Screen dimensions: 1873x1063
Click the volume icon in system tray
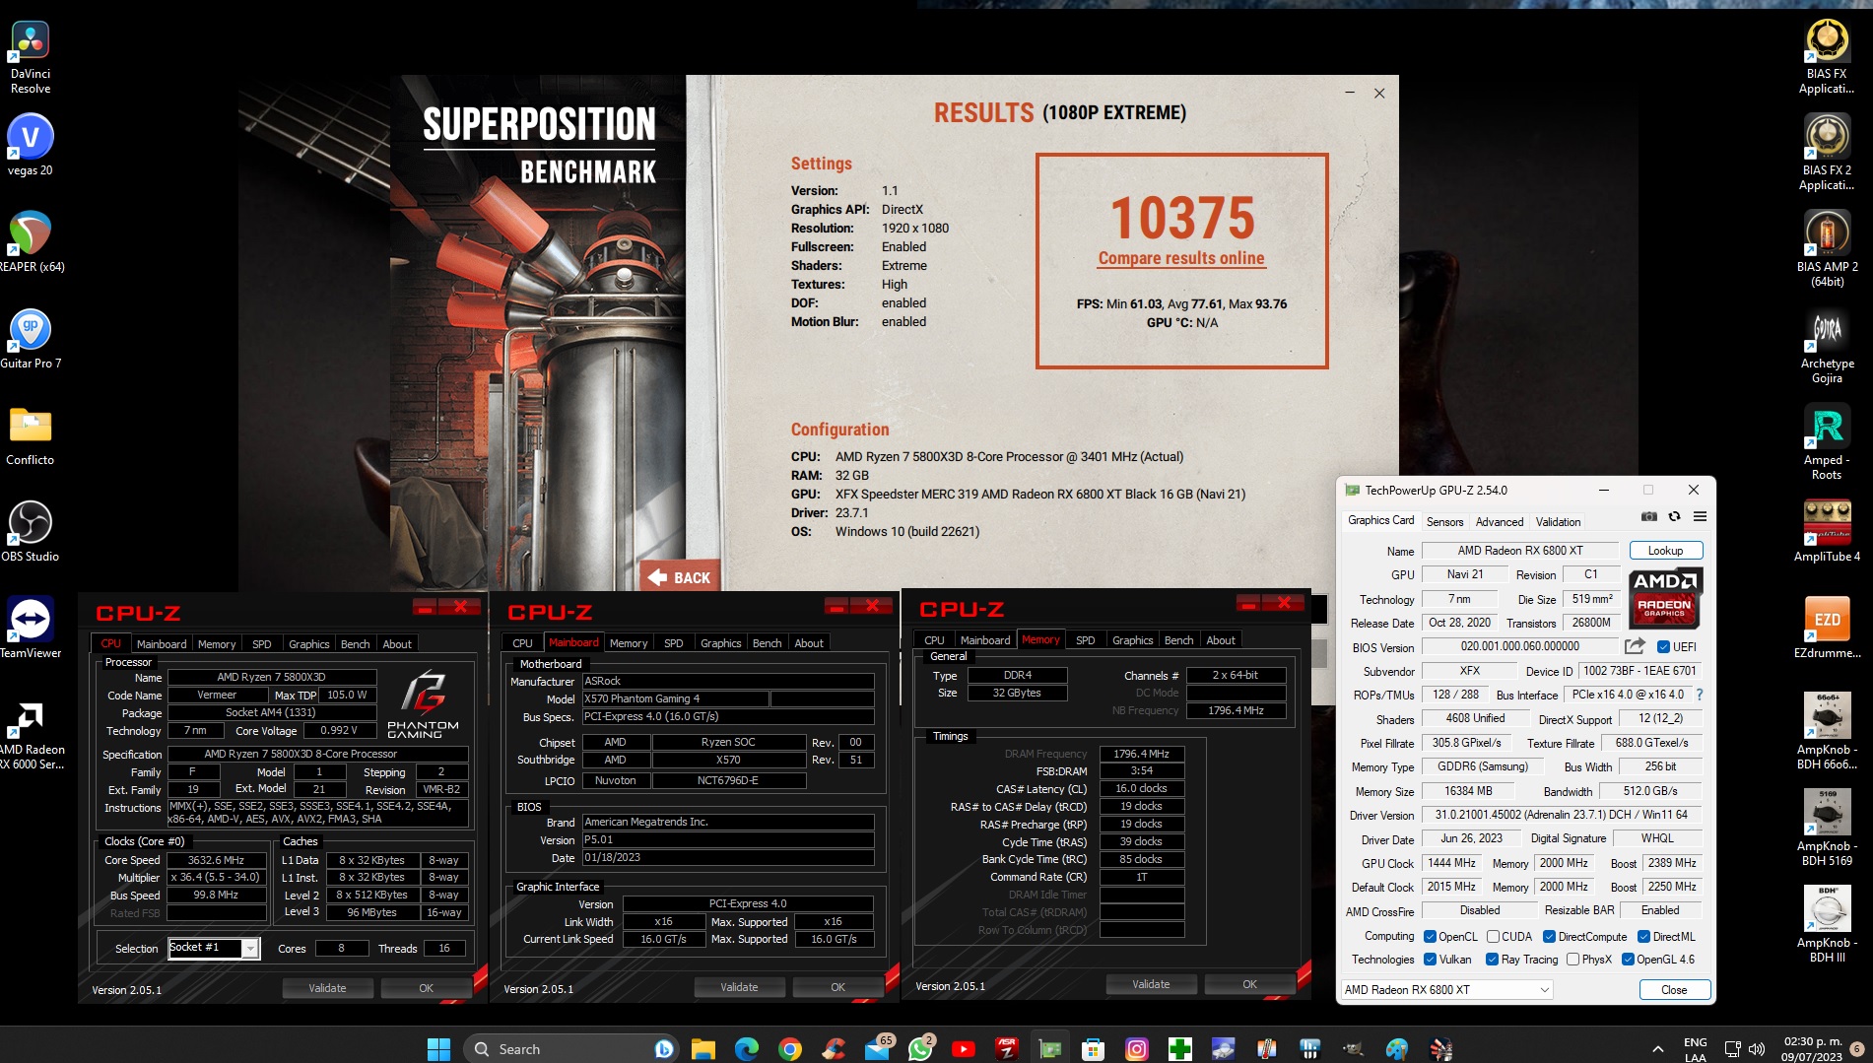point(1757,1049)
